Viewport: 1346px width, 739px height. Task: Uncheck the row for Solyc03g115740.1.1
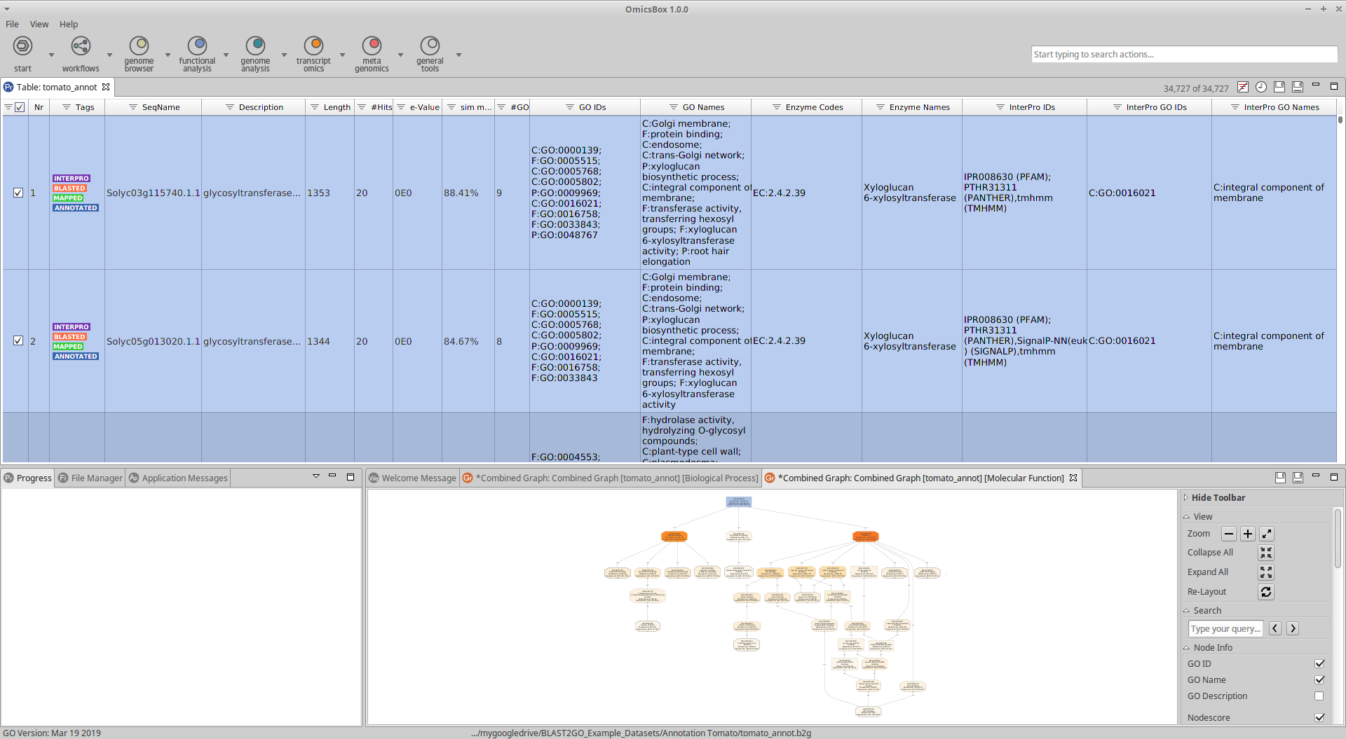pos(18,193)
